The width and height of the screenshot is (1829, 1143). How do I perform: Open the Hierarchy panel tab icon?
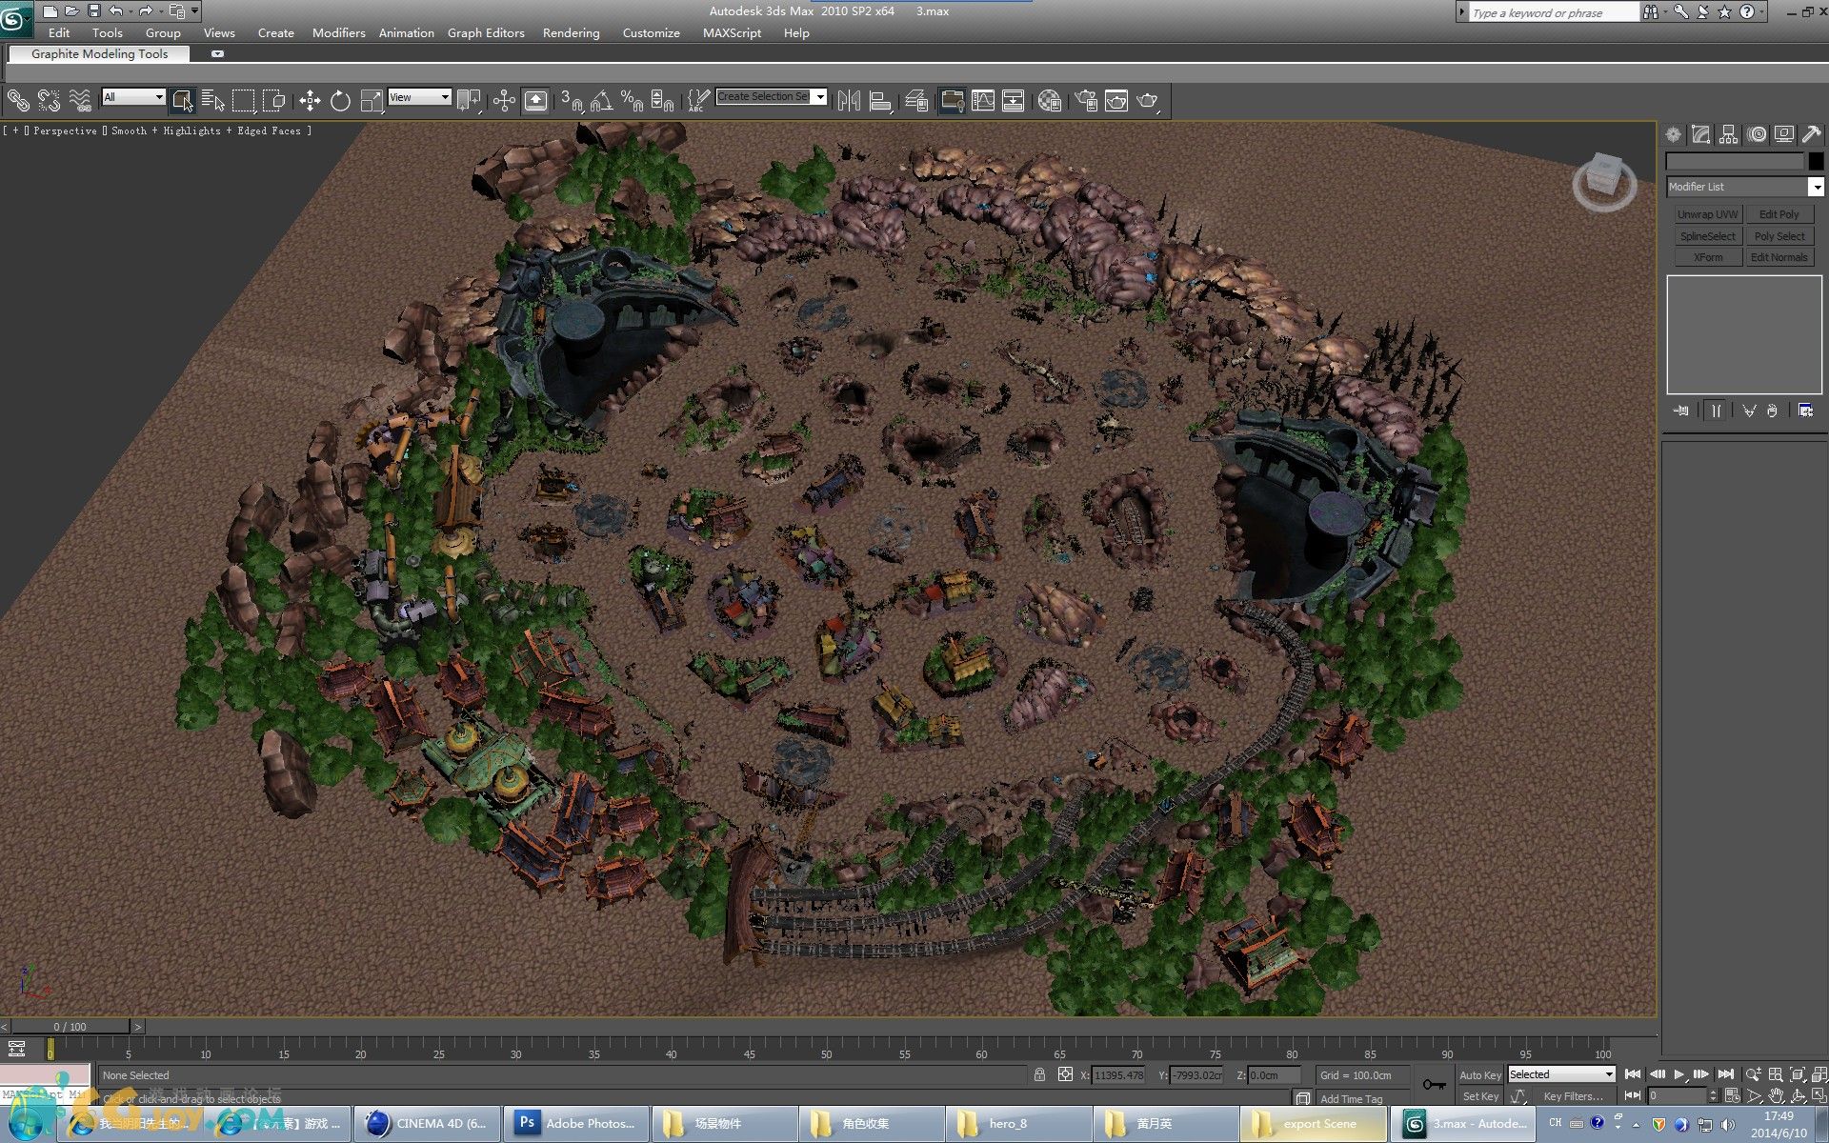[x=1728, y=135]
